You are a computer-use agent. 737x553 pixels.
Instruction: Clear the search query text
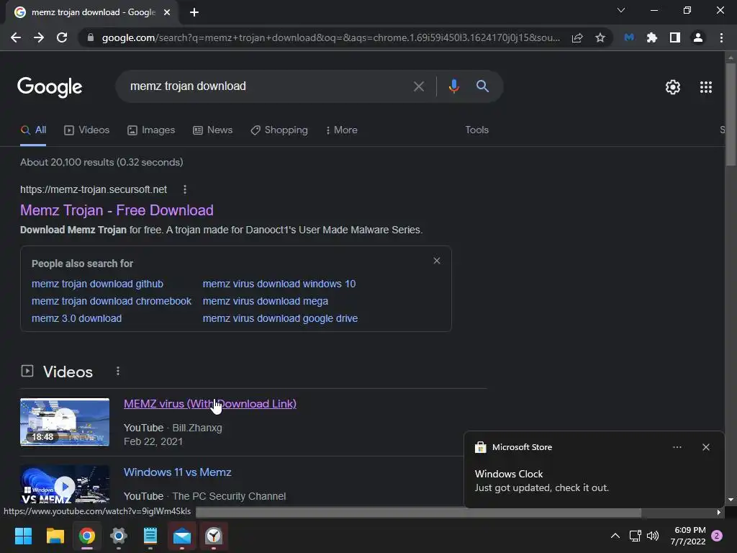pos(418,86)
